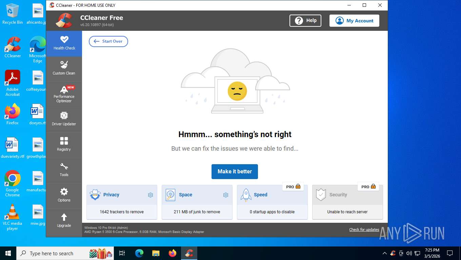Open the Registry section
The image size is (461, 260).
coord(64,145)
